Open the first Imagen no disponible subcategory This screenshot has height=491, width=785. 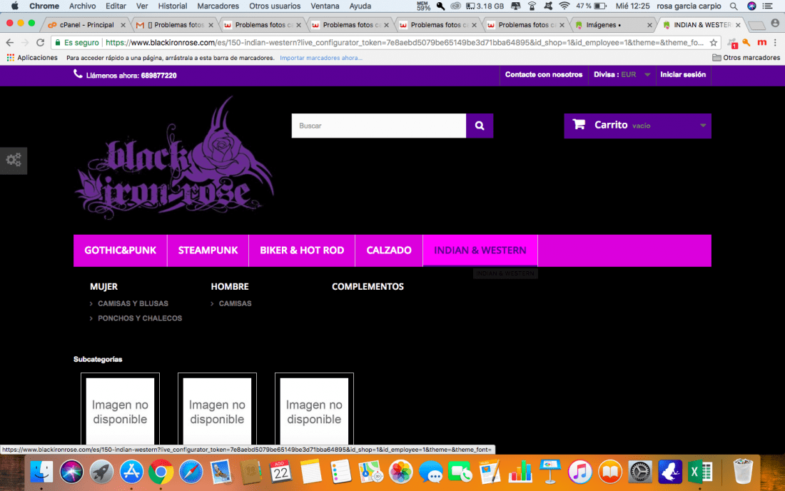tap(120, 410)
